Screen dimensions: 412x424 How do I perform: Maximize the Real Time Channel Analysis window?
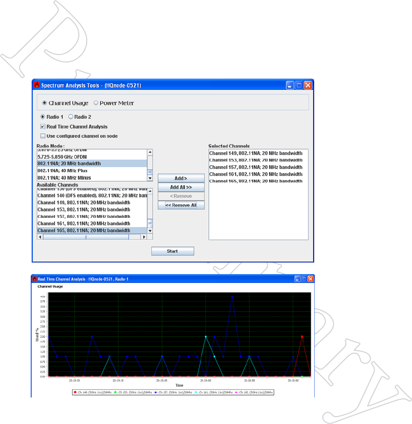pos(304,279)
